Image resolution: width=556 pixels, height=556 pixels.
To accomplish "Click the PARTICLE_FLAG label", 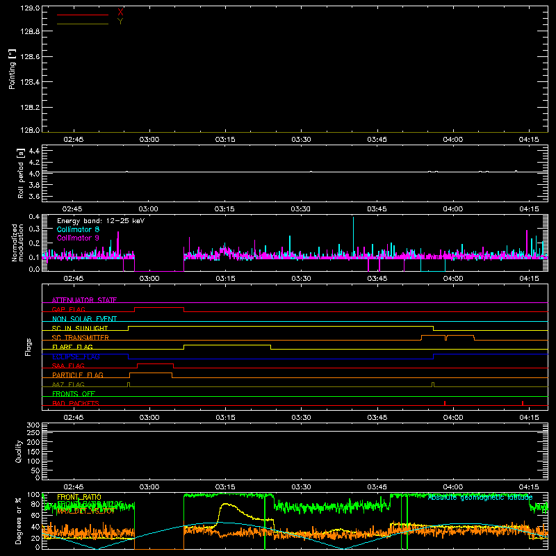I will click(x=78, y=375).
